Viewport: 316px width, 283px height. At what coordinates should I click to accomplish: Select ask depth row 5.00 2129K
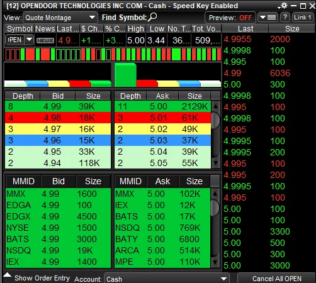pos(162,106)
